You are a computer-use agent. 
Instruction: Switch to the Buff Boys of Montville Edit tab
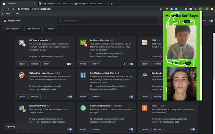coord(90,4)
